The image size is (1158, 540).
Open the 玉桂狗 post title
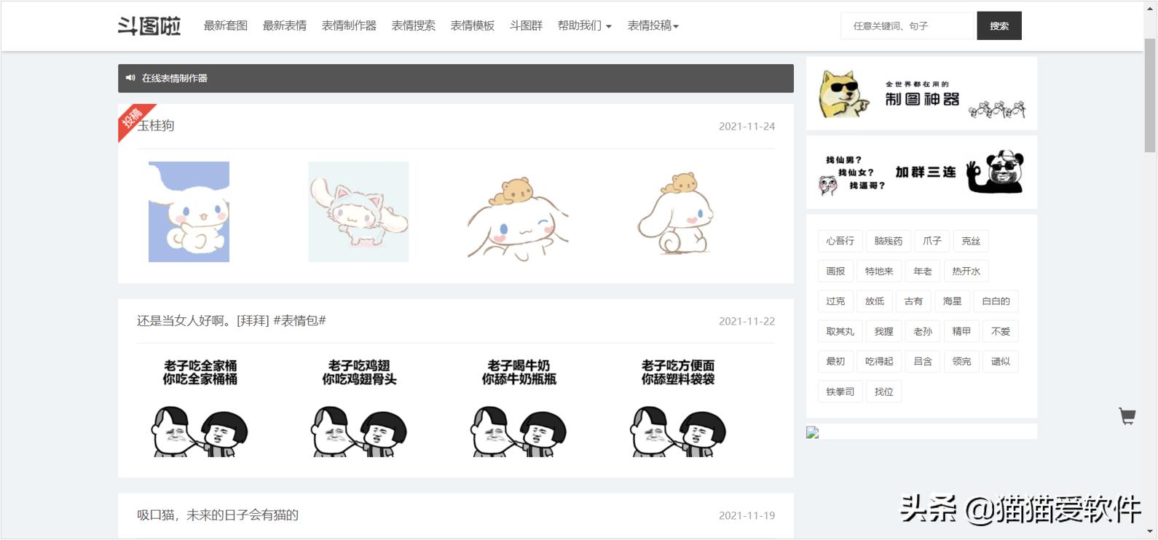[156, 126]
